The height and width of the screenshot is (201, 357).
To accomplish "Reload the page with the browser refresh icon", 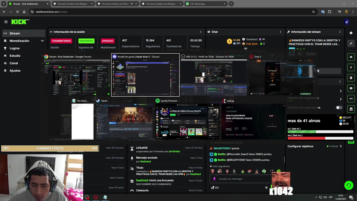I will [17, 12].
